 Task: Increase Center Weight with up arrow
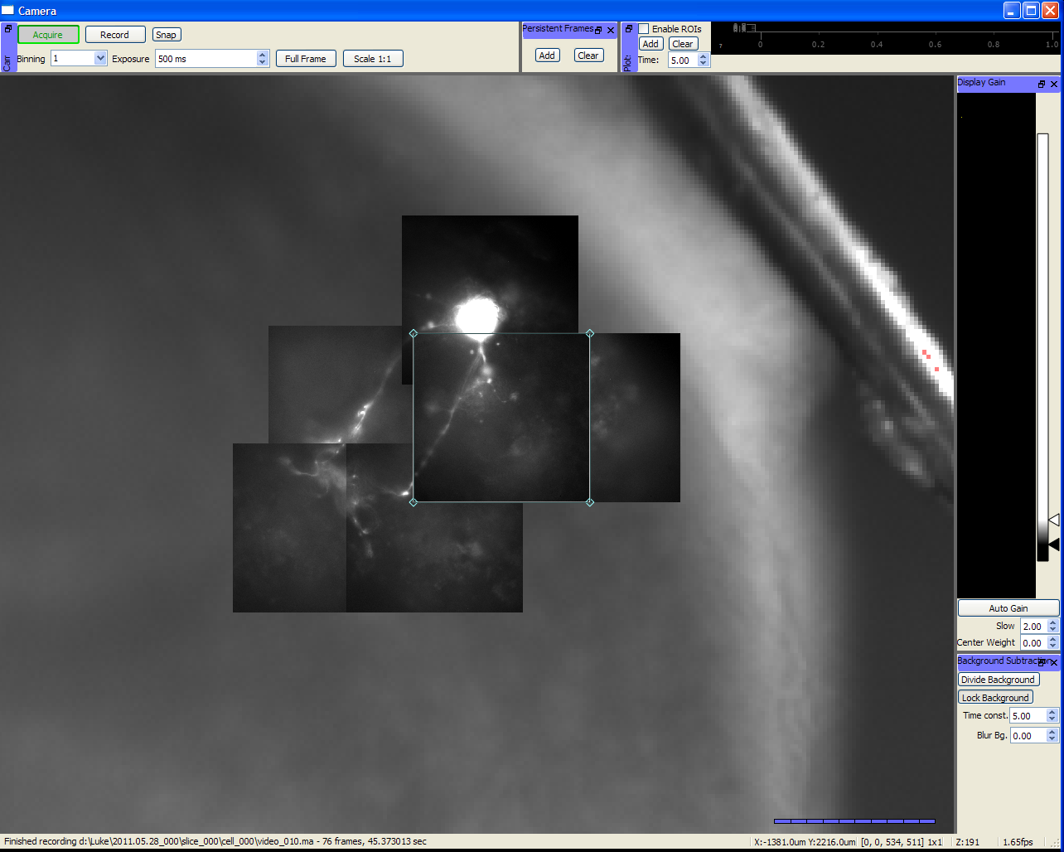pos(1053,639)
